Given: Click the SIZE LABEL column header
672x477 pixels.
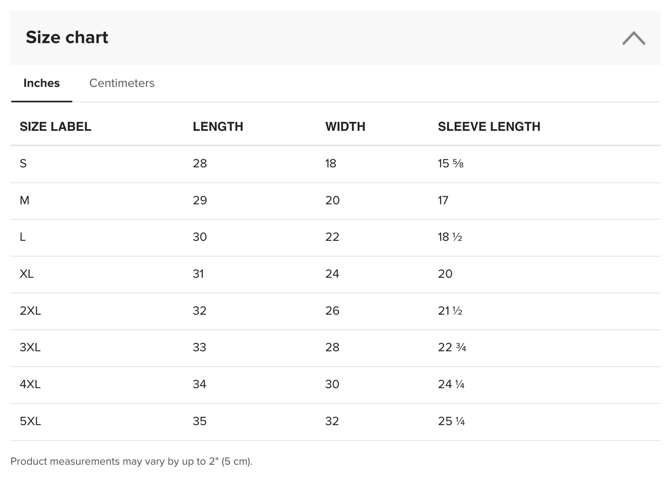Looking at the screenshot, I should tap(55, 126).
